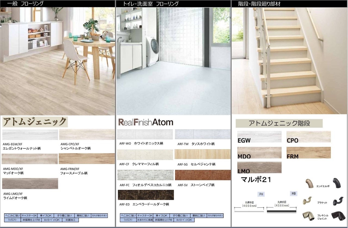Choose ARF-SG light wood-grain swatch
348x228 pixels.
[203, 154]
